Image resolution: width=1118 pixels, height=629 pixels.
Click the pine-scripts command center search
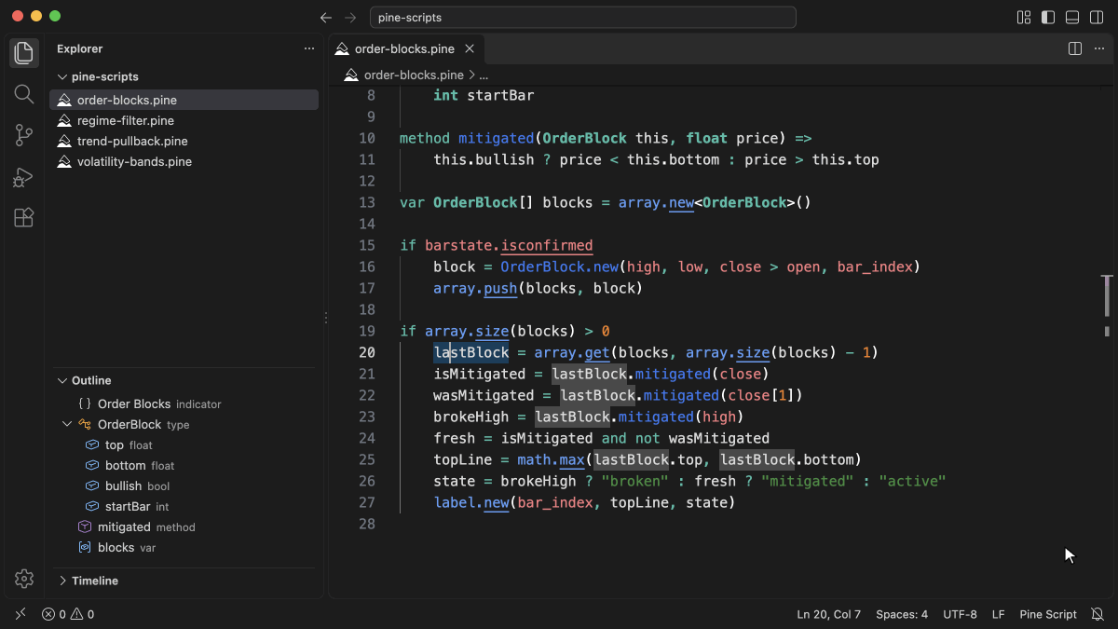pyautogui.click(x=583, y=18)
